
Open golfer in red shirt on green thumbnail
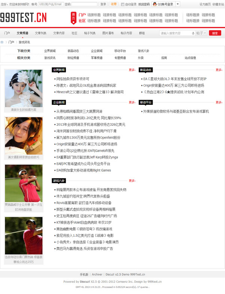tap(24, 184)
